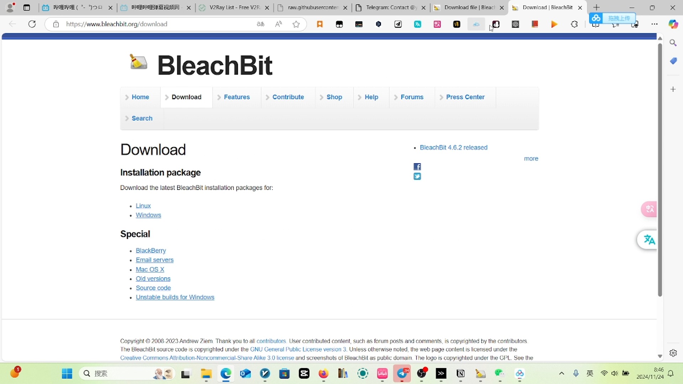The width and height of the screenshot is (683, 384).
Task: Open the sidebar search icon
Action: [673, 43]
